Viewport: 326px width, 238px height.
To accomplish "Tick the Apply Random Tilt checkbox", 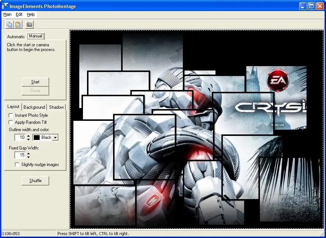I will [x=11, y=122].
